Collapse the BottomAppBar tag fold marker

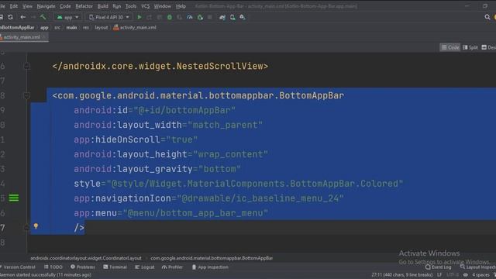tap(27, 95)
